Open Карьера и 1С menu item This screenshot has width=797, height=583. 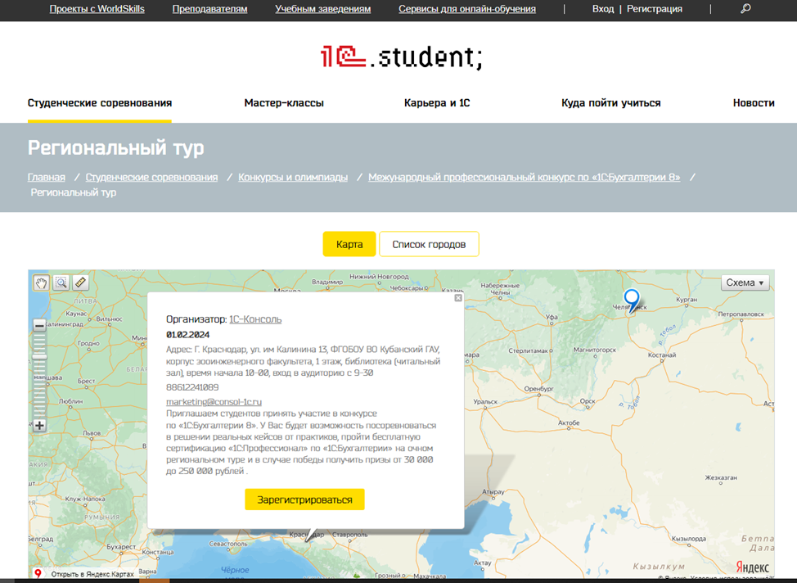(437, 103)
